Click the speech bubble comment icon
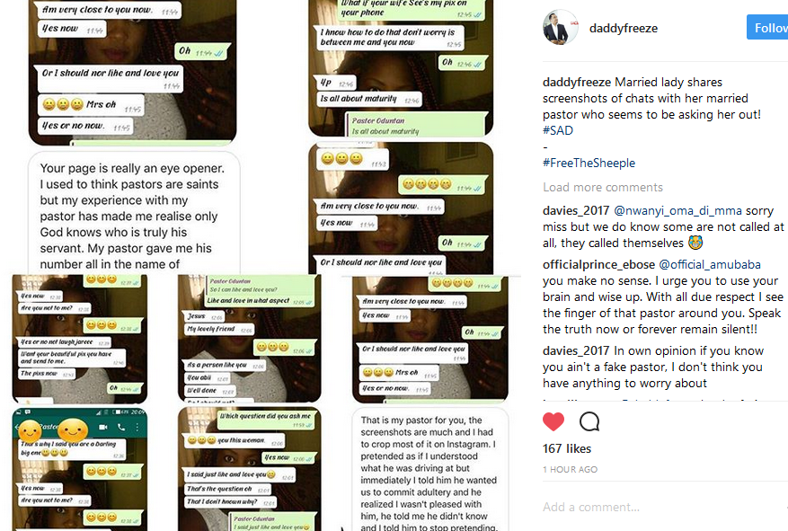 (x=589, y=421)
